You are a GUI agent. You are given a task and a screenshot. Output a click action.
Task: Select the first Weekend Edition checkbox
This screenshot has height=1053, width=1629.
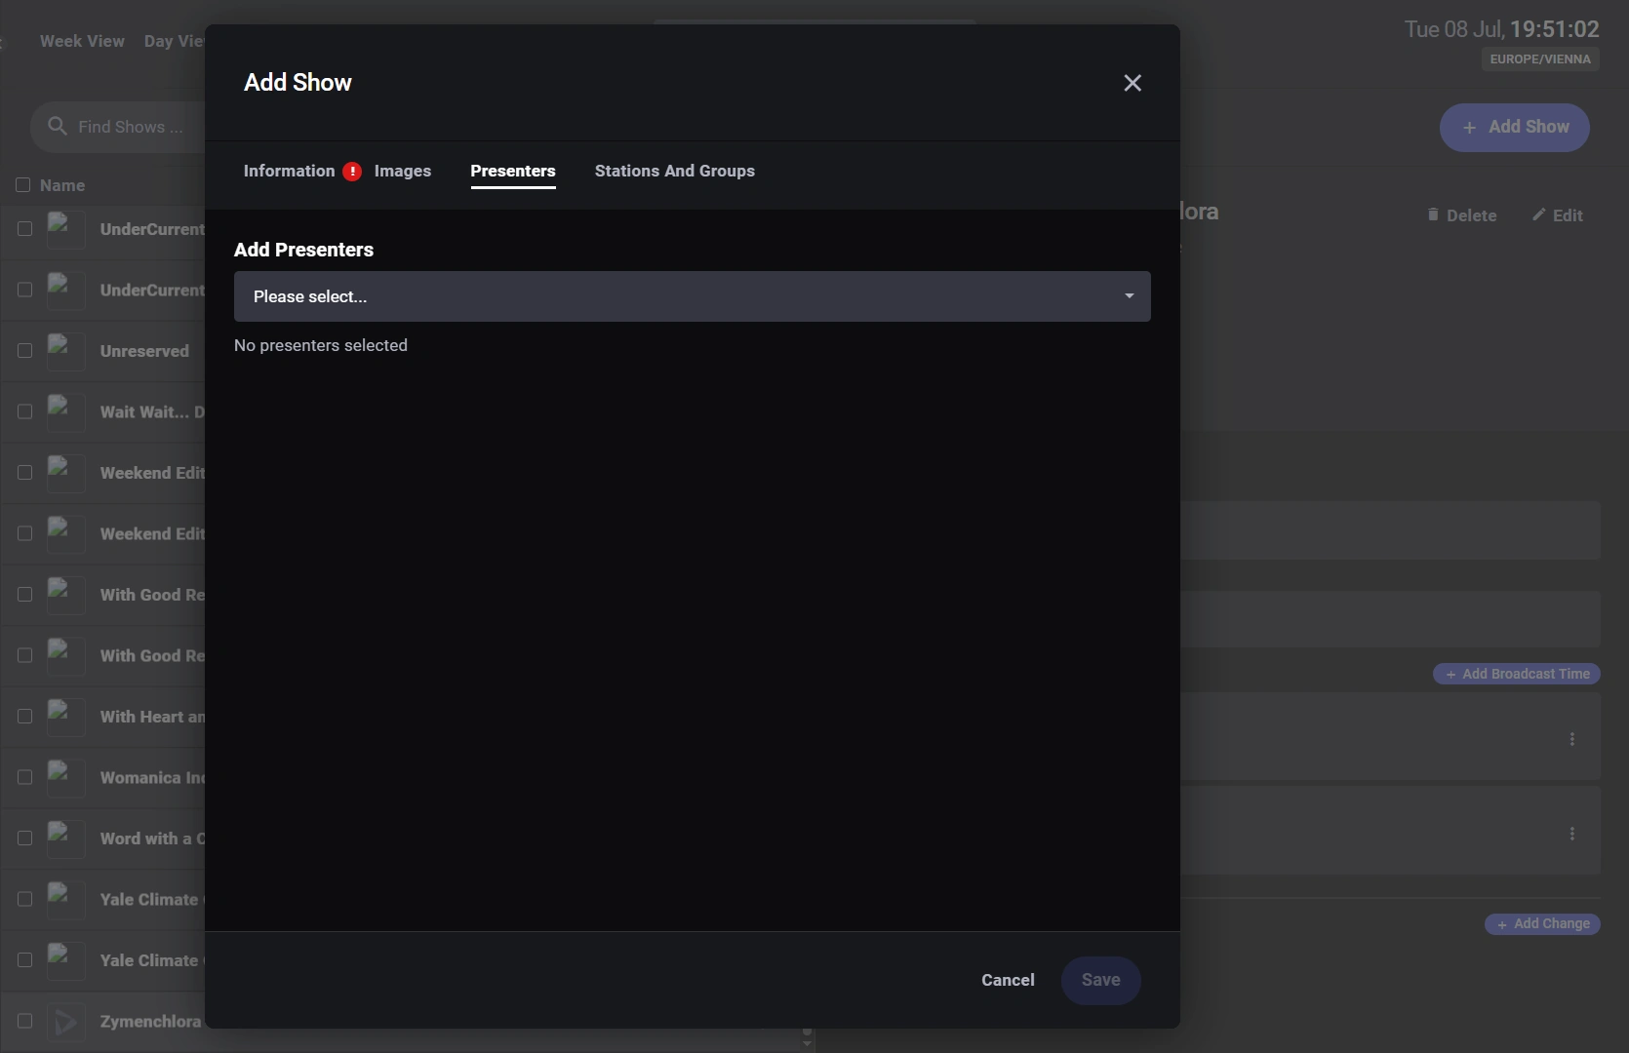25,473
